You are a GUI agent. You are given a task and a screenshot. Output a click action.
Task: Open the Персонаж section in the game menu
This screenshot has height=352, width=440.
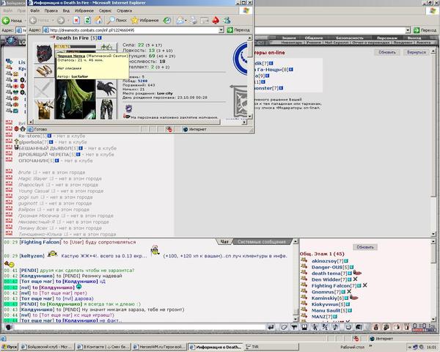click(x=387, y=37)
